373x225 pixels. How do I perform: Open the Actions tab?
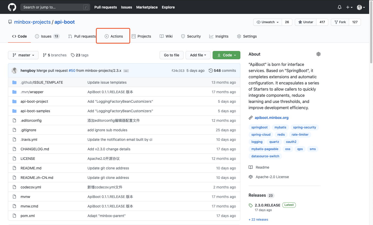click(x=114, y=36)
